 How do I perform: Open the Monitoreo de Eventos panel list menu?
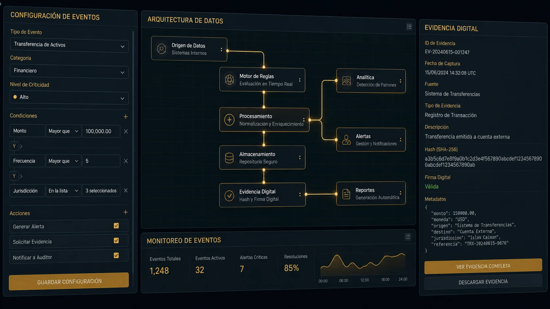pos(408,237)
